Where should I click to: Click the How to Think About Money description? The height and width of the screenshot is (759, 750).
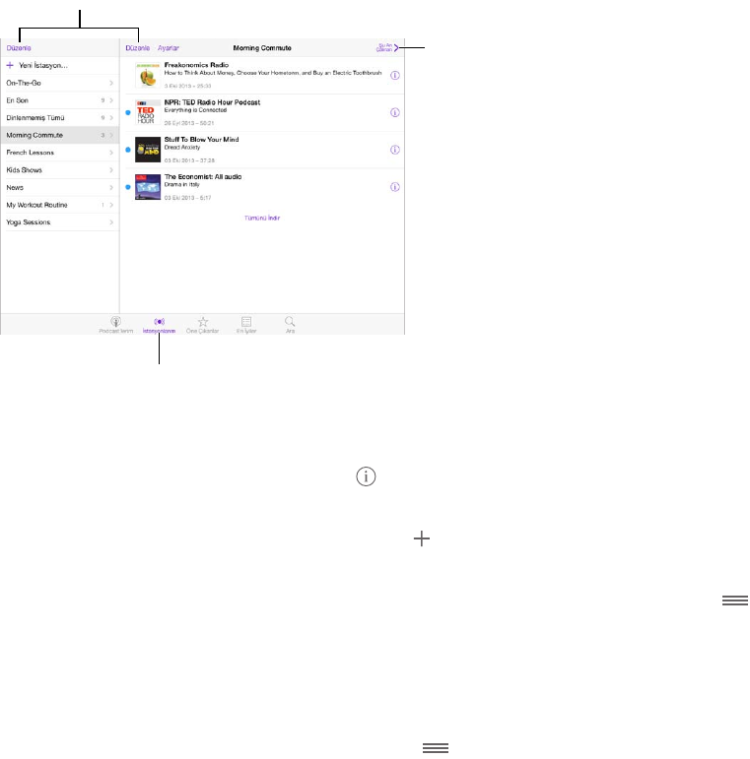[x=273, y=73]
